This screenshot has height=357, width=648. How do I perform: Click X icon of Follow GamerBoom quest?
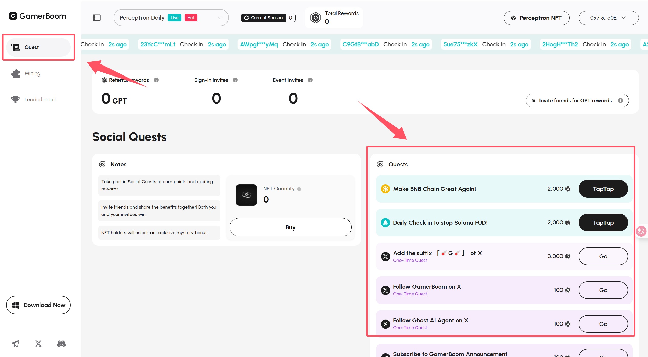pos(385,290)
